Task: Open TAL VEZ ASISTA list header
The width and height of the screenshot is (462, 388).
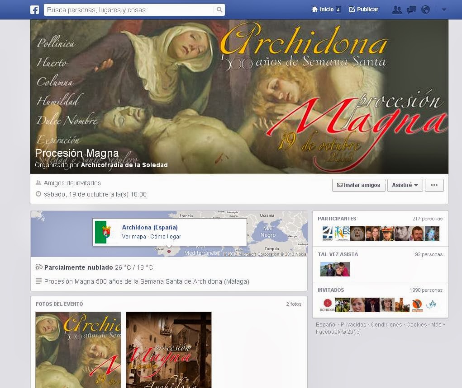Action: (x=338, y=254)
